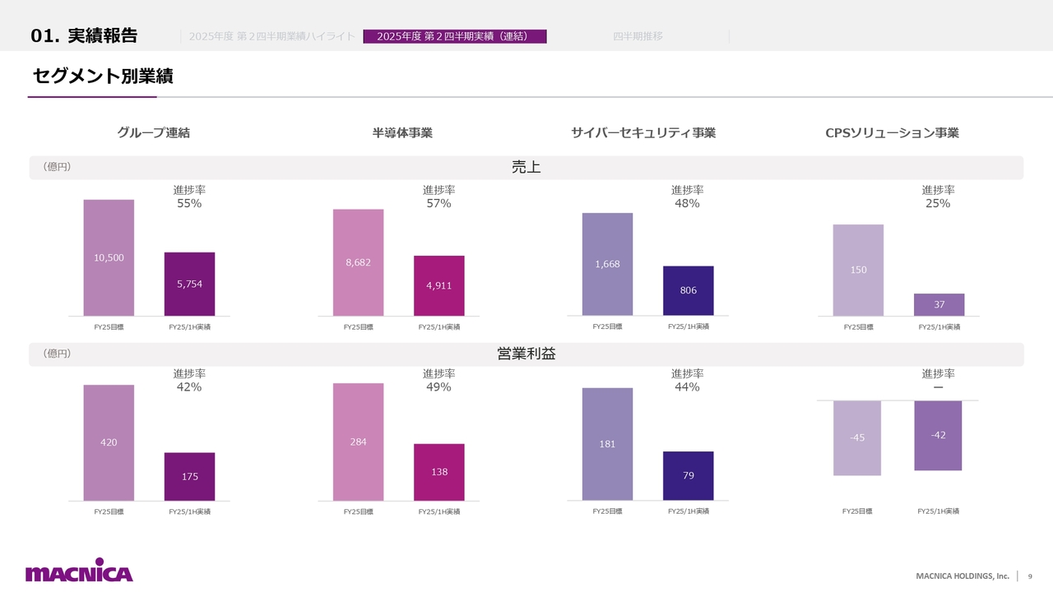Click the 79 cybersecurity operating profit bar

688,476
